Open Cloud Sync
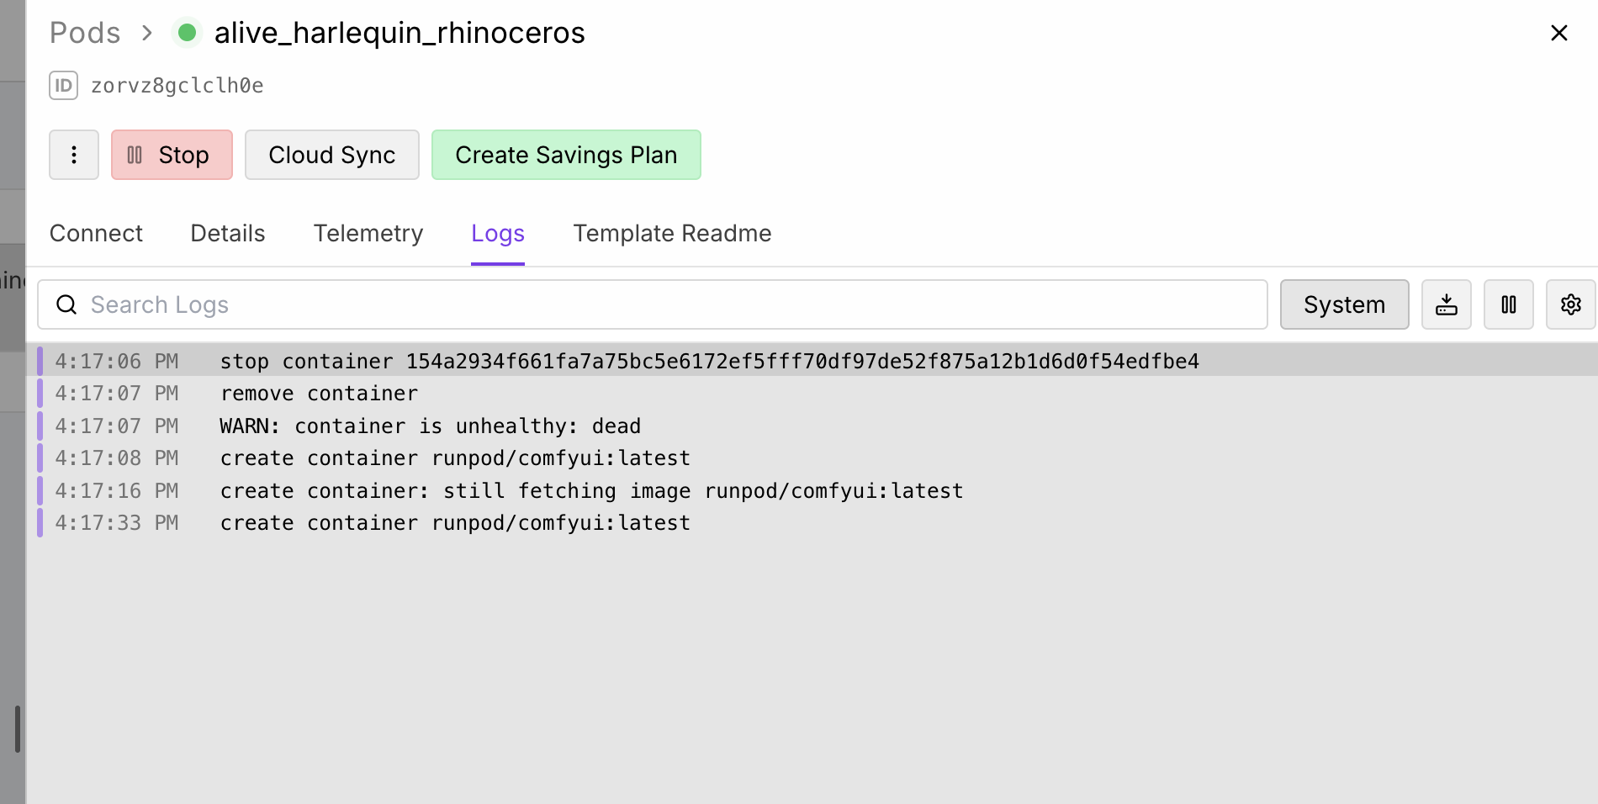 331,155
